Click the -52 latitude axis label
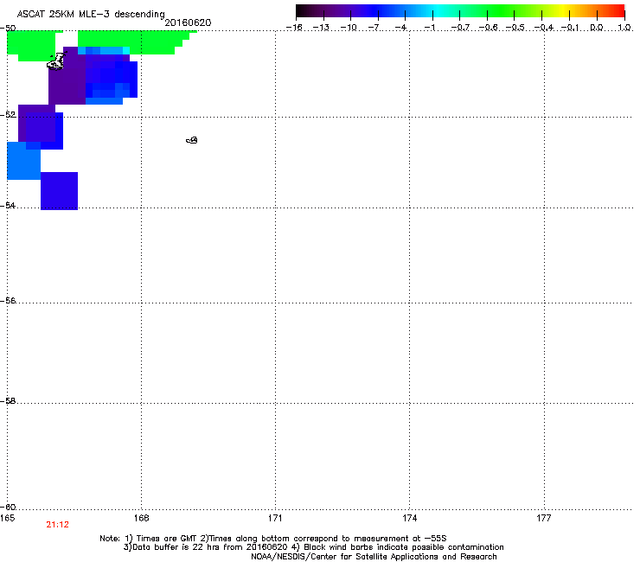 coord(8,115)
